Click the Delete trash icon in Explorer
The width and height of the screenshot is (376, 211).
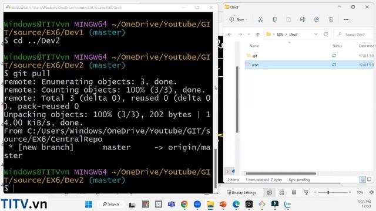click(331, 19)
